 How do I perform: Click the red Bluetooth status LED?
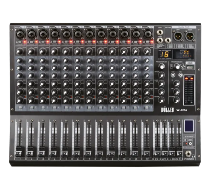tap(187, 144)
